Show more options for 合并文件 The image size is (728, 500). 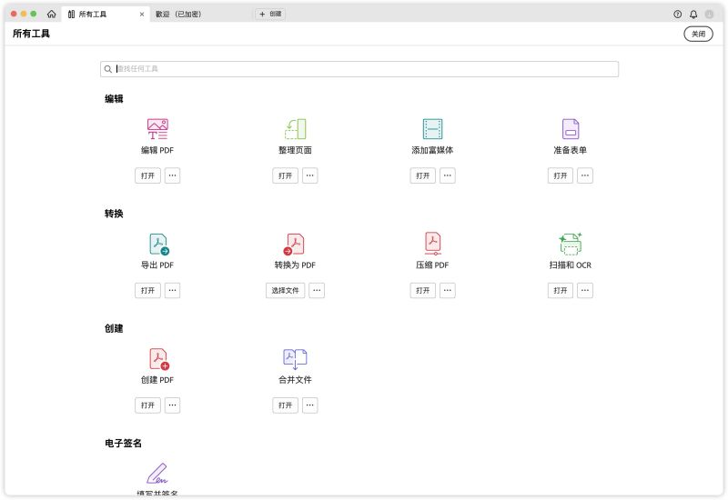tap(310, 405)
